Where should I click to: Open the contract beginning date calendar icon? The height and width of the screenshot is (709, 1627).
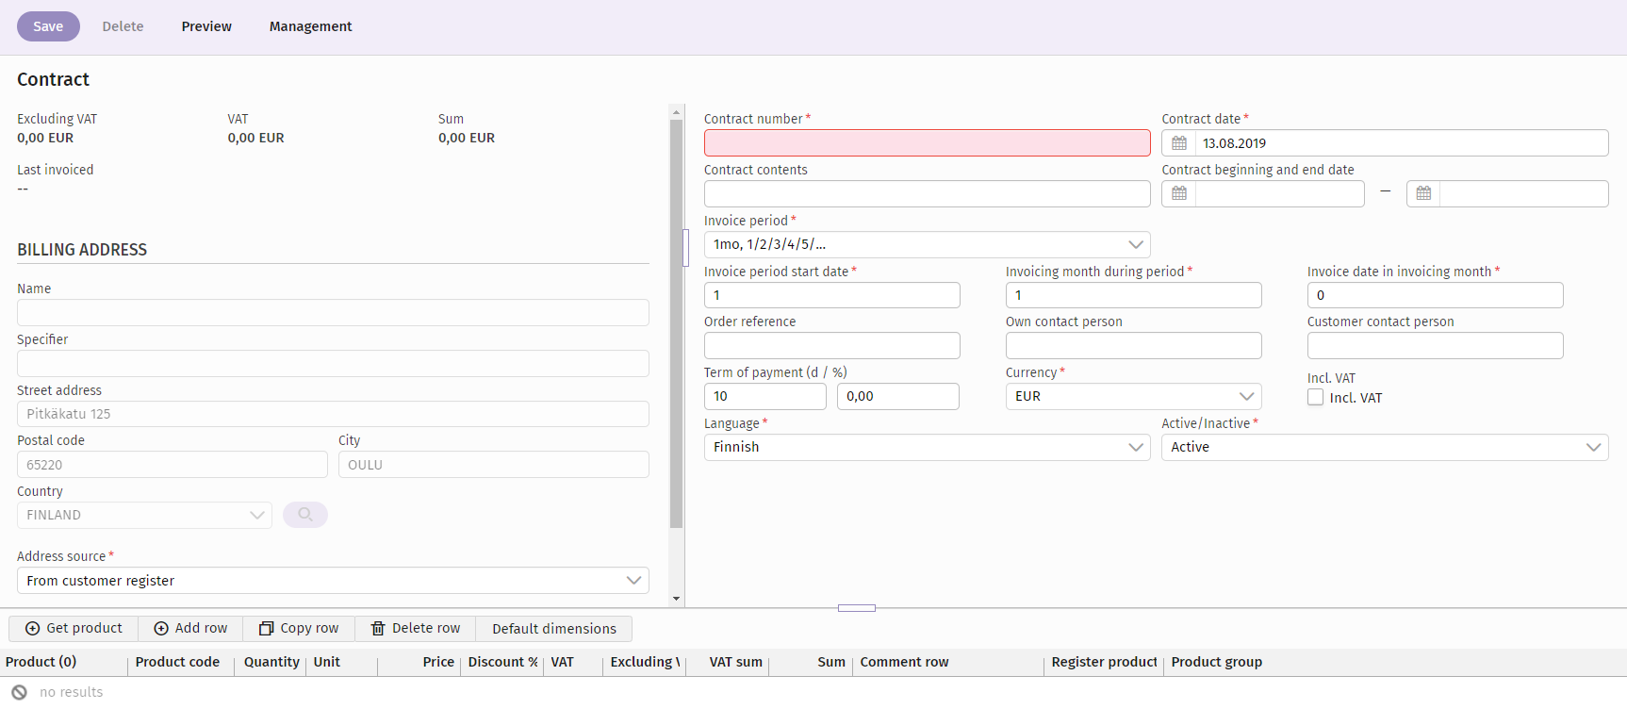pyautogui.click(x=1179, y=193)
